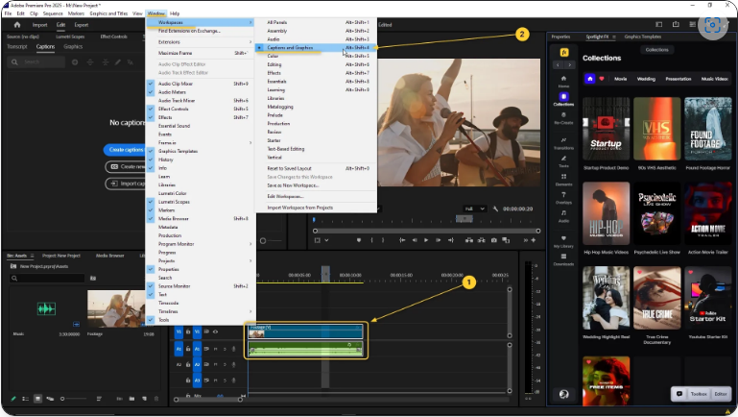Toggle Effect Controls panel checkmark
The height and width of the screenshot is (417, 738).
[x=151, y=109]
